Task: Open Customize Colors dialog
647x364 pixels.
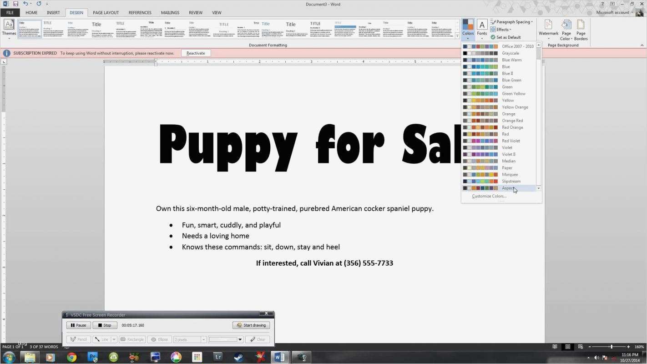Action: pyautogui.click(x=489, y=196)
